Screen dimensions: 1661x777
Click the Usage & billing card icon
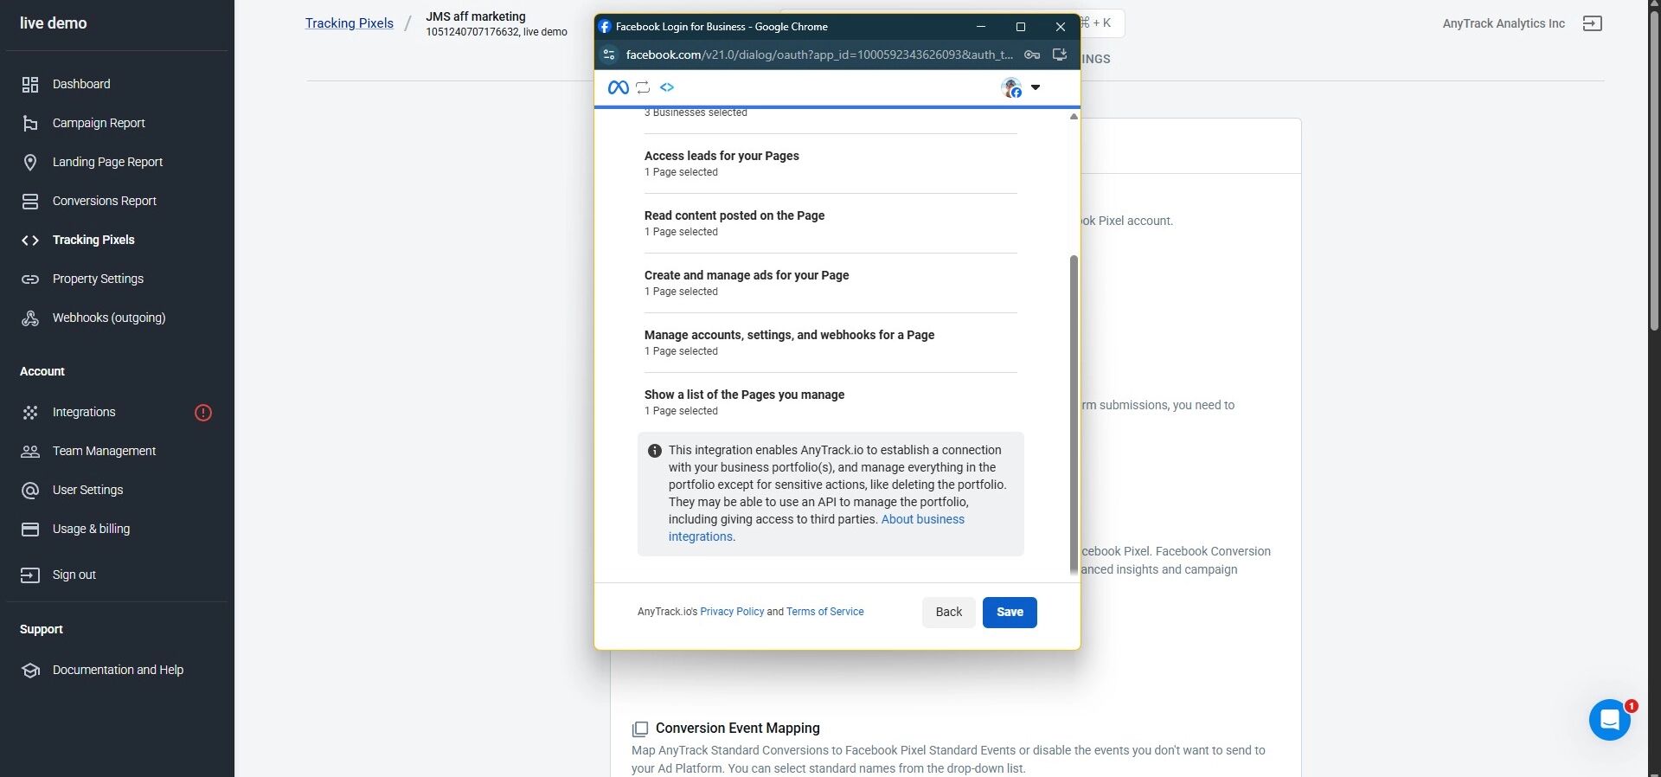[x=30, y=530]
